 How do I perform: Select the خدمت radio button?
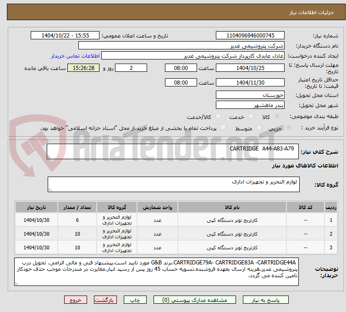coord(251,116)
